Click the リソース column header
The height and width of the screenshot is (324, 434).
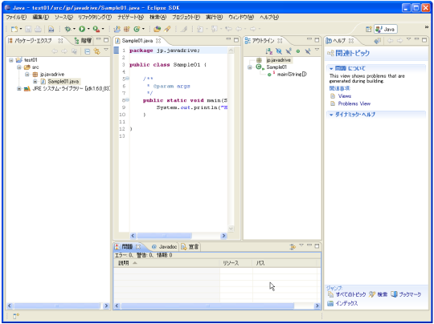click(236, 263)
